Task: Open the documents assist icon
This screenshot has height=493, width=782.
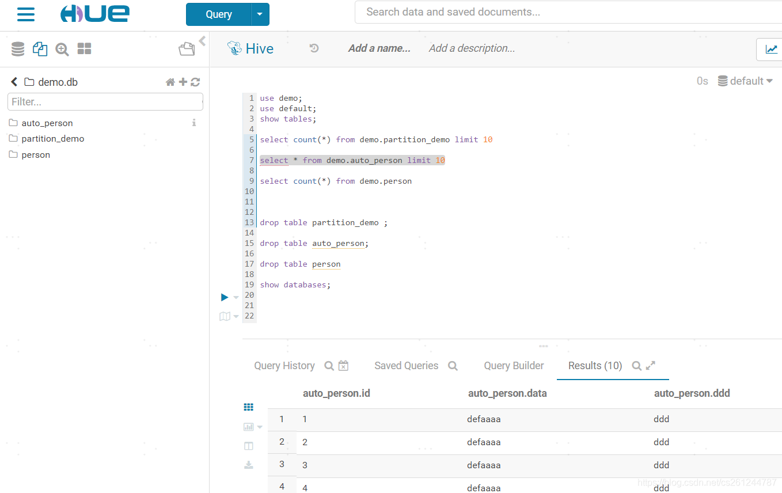Action: coord(40,49)
